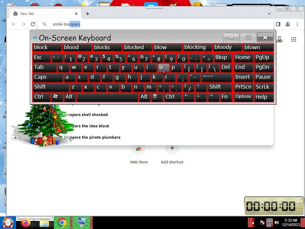Click the letter s key
The height and width of the screenshot is (229, 305).
(82, 77)
